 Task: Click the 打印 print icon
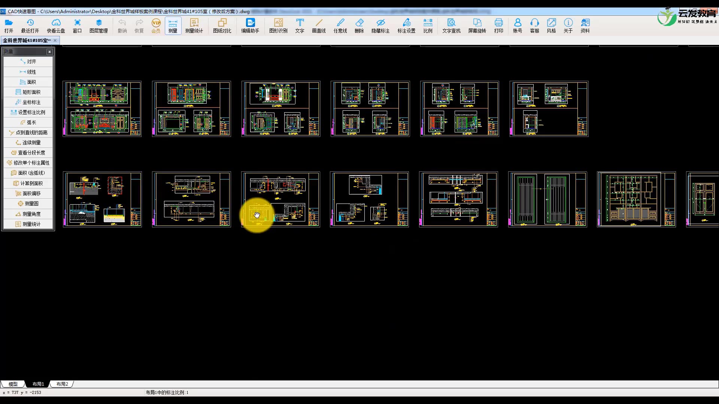[x=498, y=25]
